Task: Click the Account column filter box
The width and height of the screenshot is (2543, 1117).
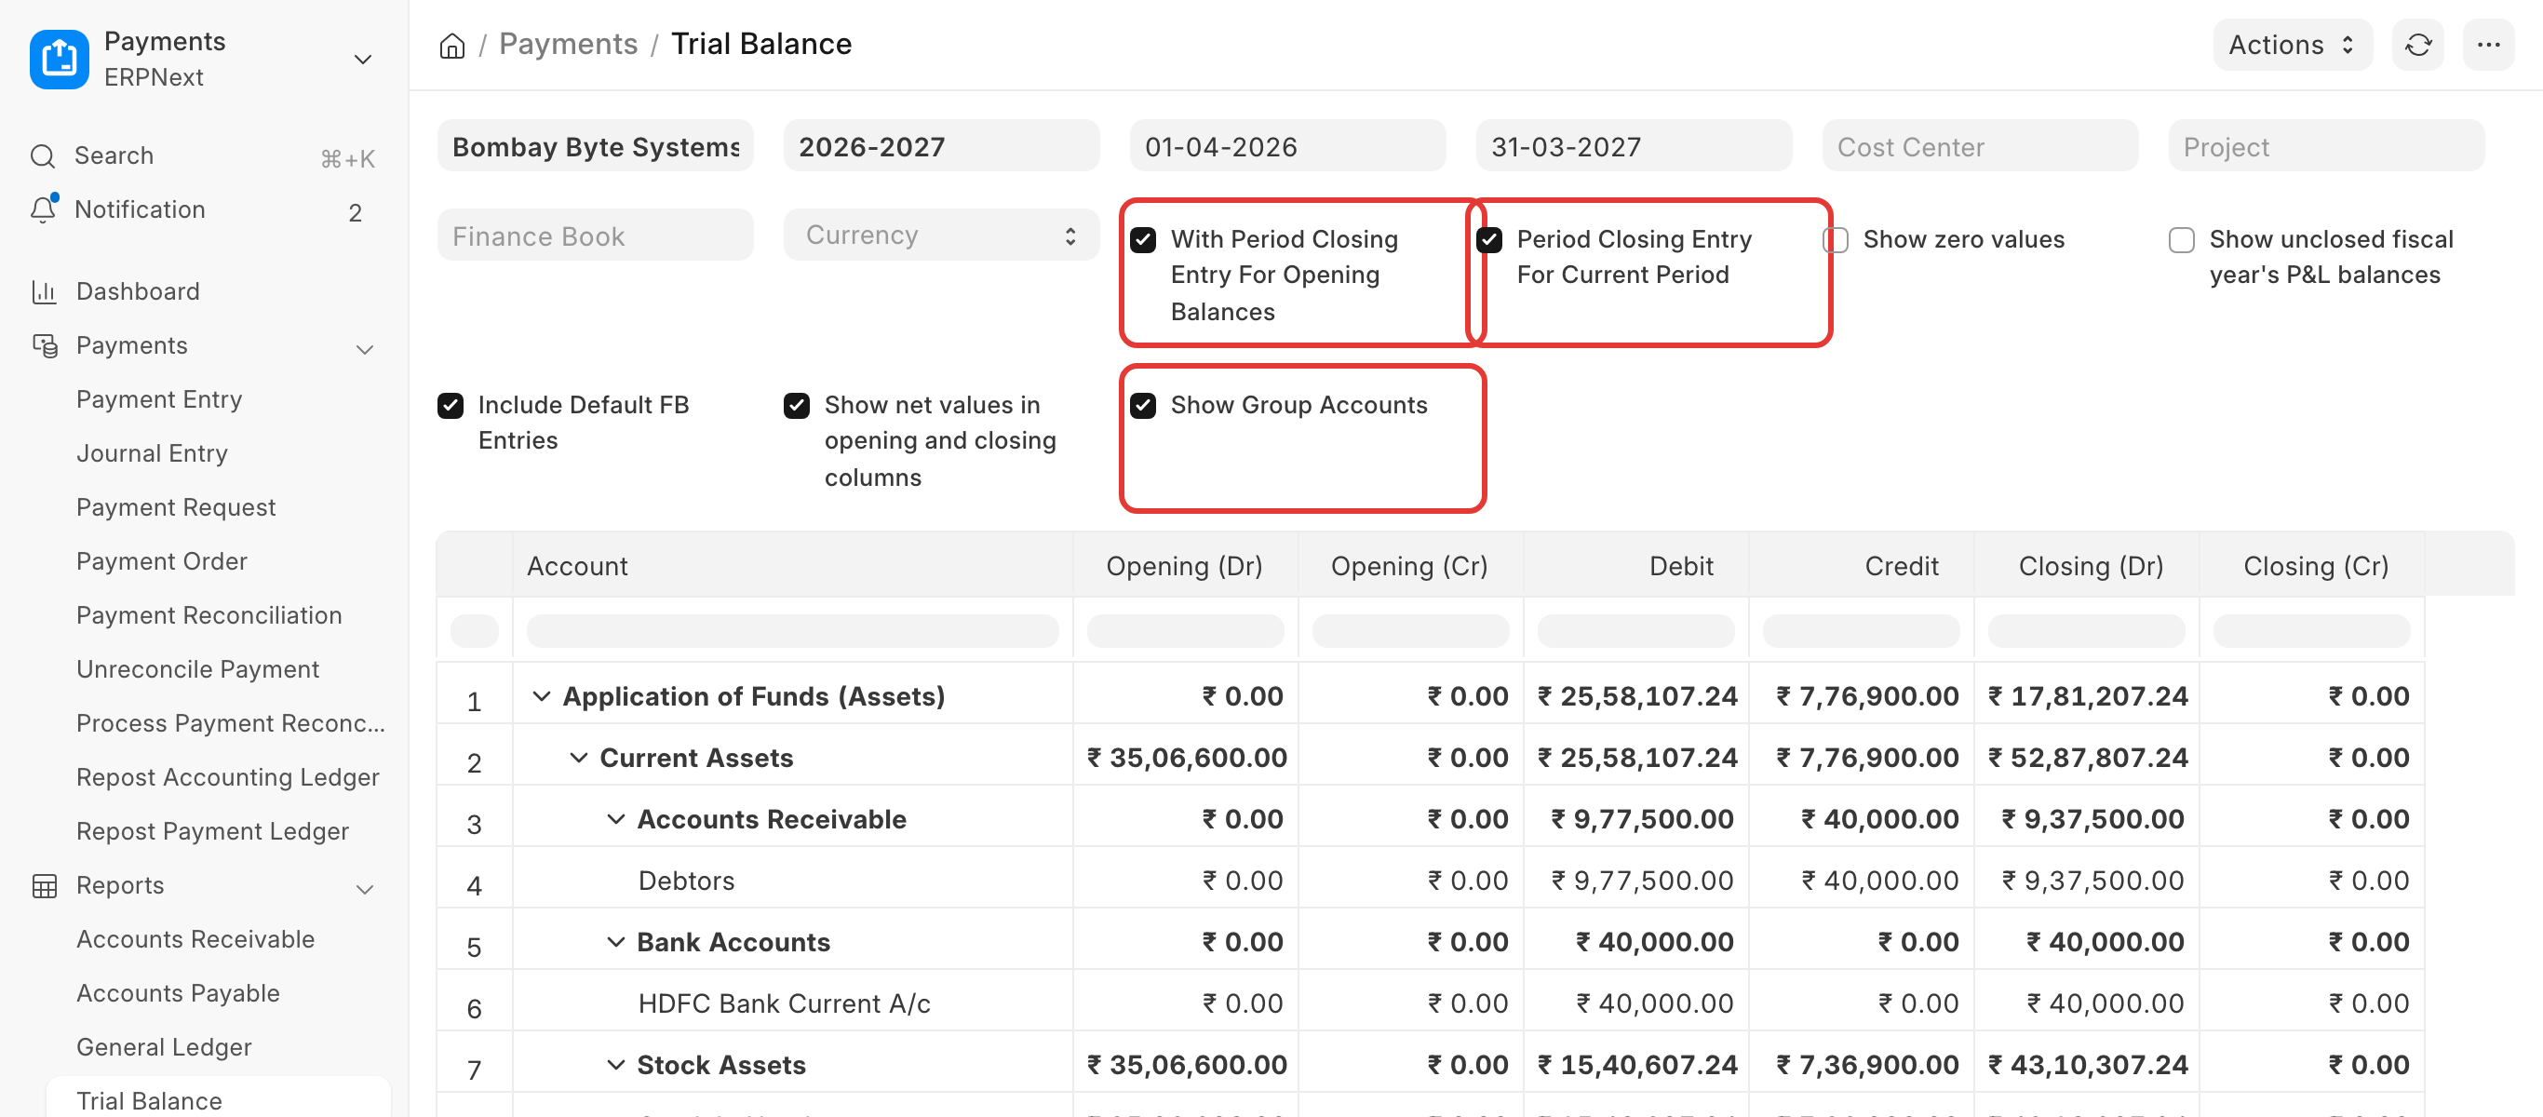Action: click(792, 630)
